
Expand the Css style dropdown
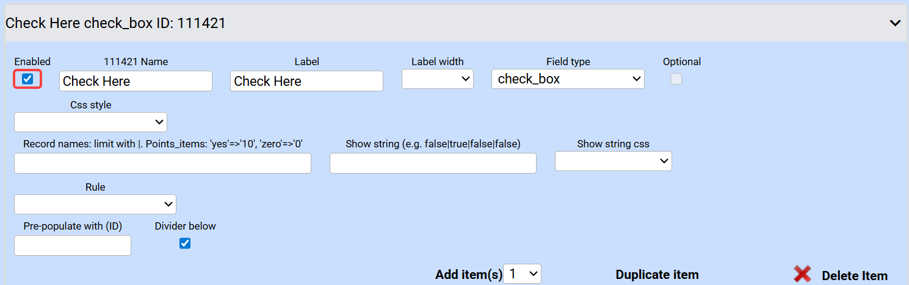90,122
